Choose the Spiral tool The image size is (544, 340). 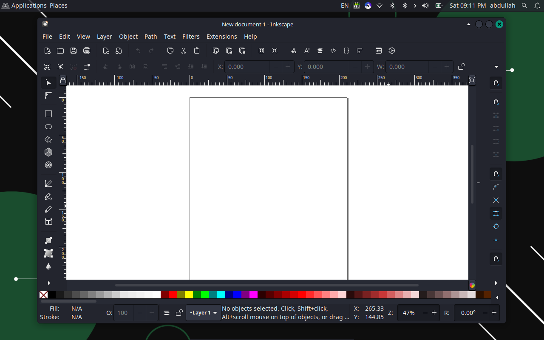coord(48,165)
